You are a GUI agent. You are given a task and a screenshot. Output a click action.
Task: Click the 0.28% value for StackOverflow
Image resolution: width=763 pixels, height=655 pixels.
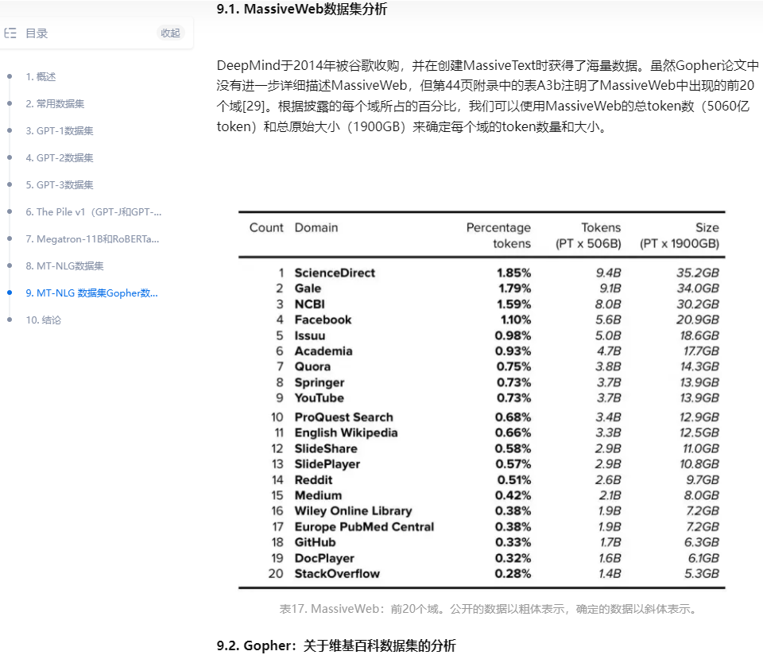[513, 573]
